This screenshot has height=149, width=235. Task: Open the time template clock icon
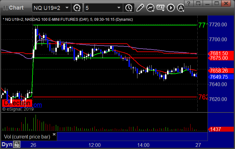click(x=129, y=8)
